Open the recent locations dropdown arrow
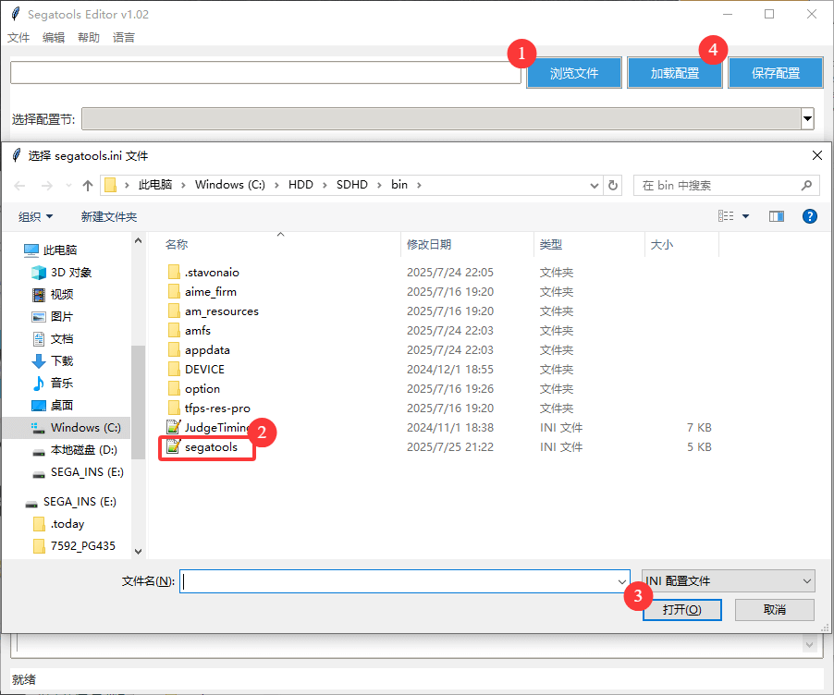 (68, 185)
